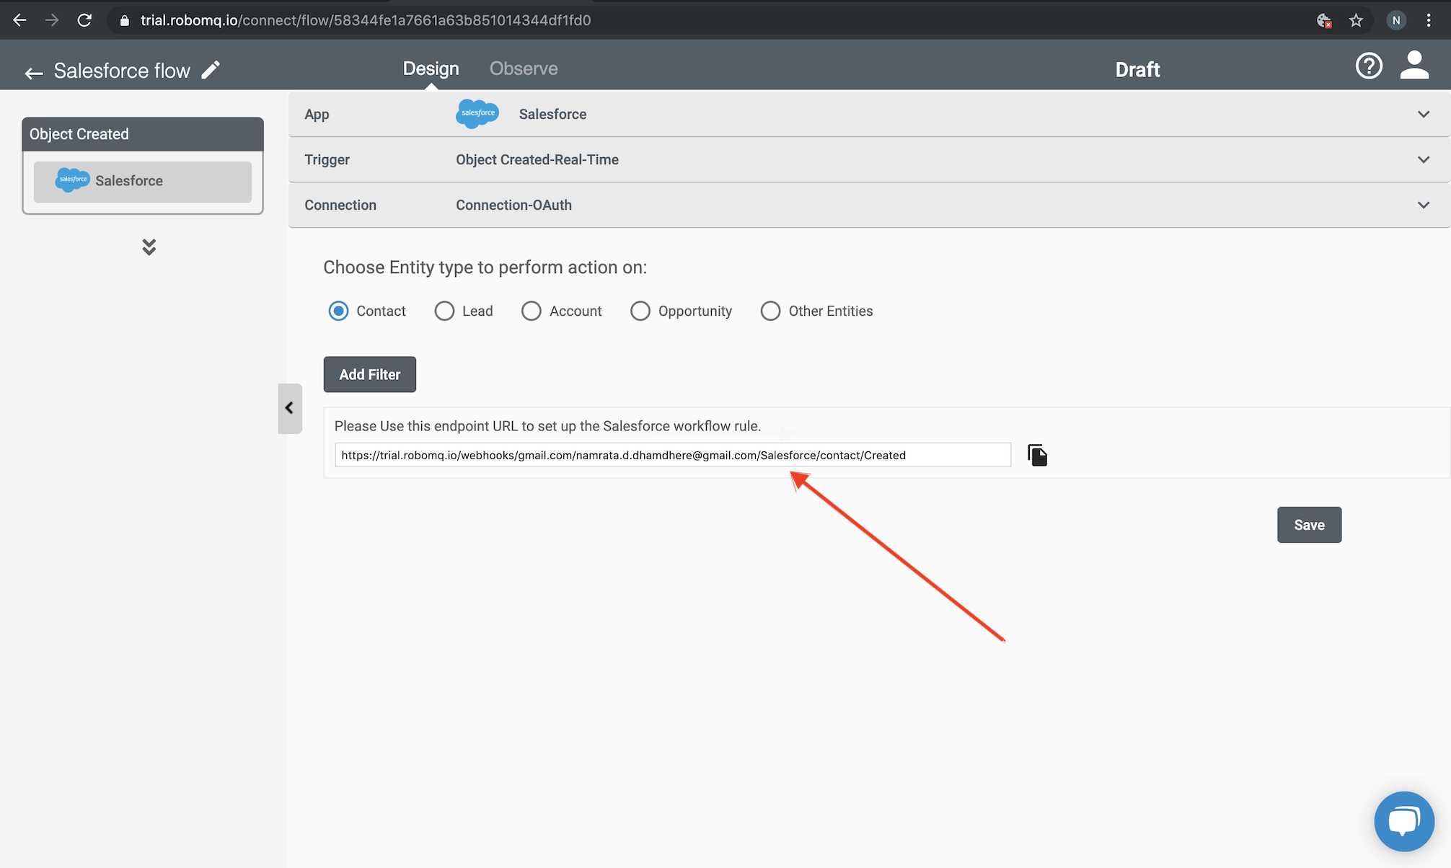Click Object Created-Real-Time trigger text
This screenshot has height=868, width=1451.
tap(537, 159)
